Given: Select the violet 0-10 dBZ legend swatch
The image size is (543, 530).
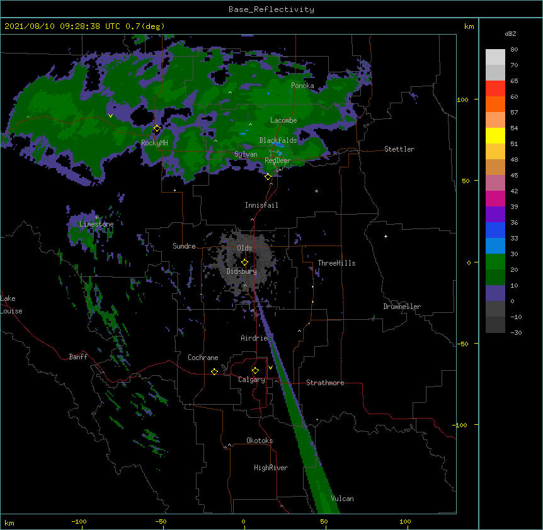Looking at the screenshot, I should pos(495,293).
